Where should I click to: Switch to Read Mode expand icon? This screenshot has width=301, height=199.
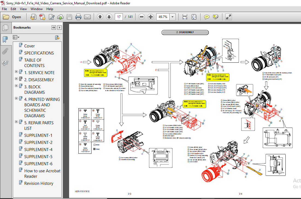click(x=228, y=17)
